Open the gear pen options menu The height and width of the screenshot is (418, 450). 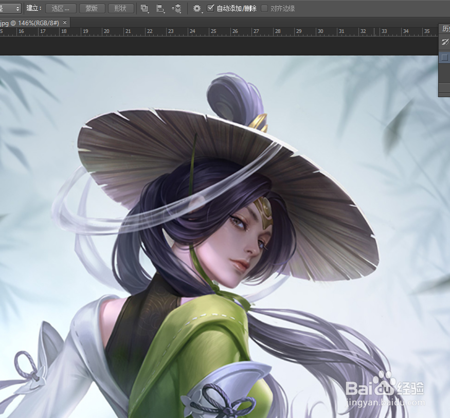coord(197,9)
